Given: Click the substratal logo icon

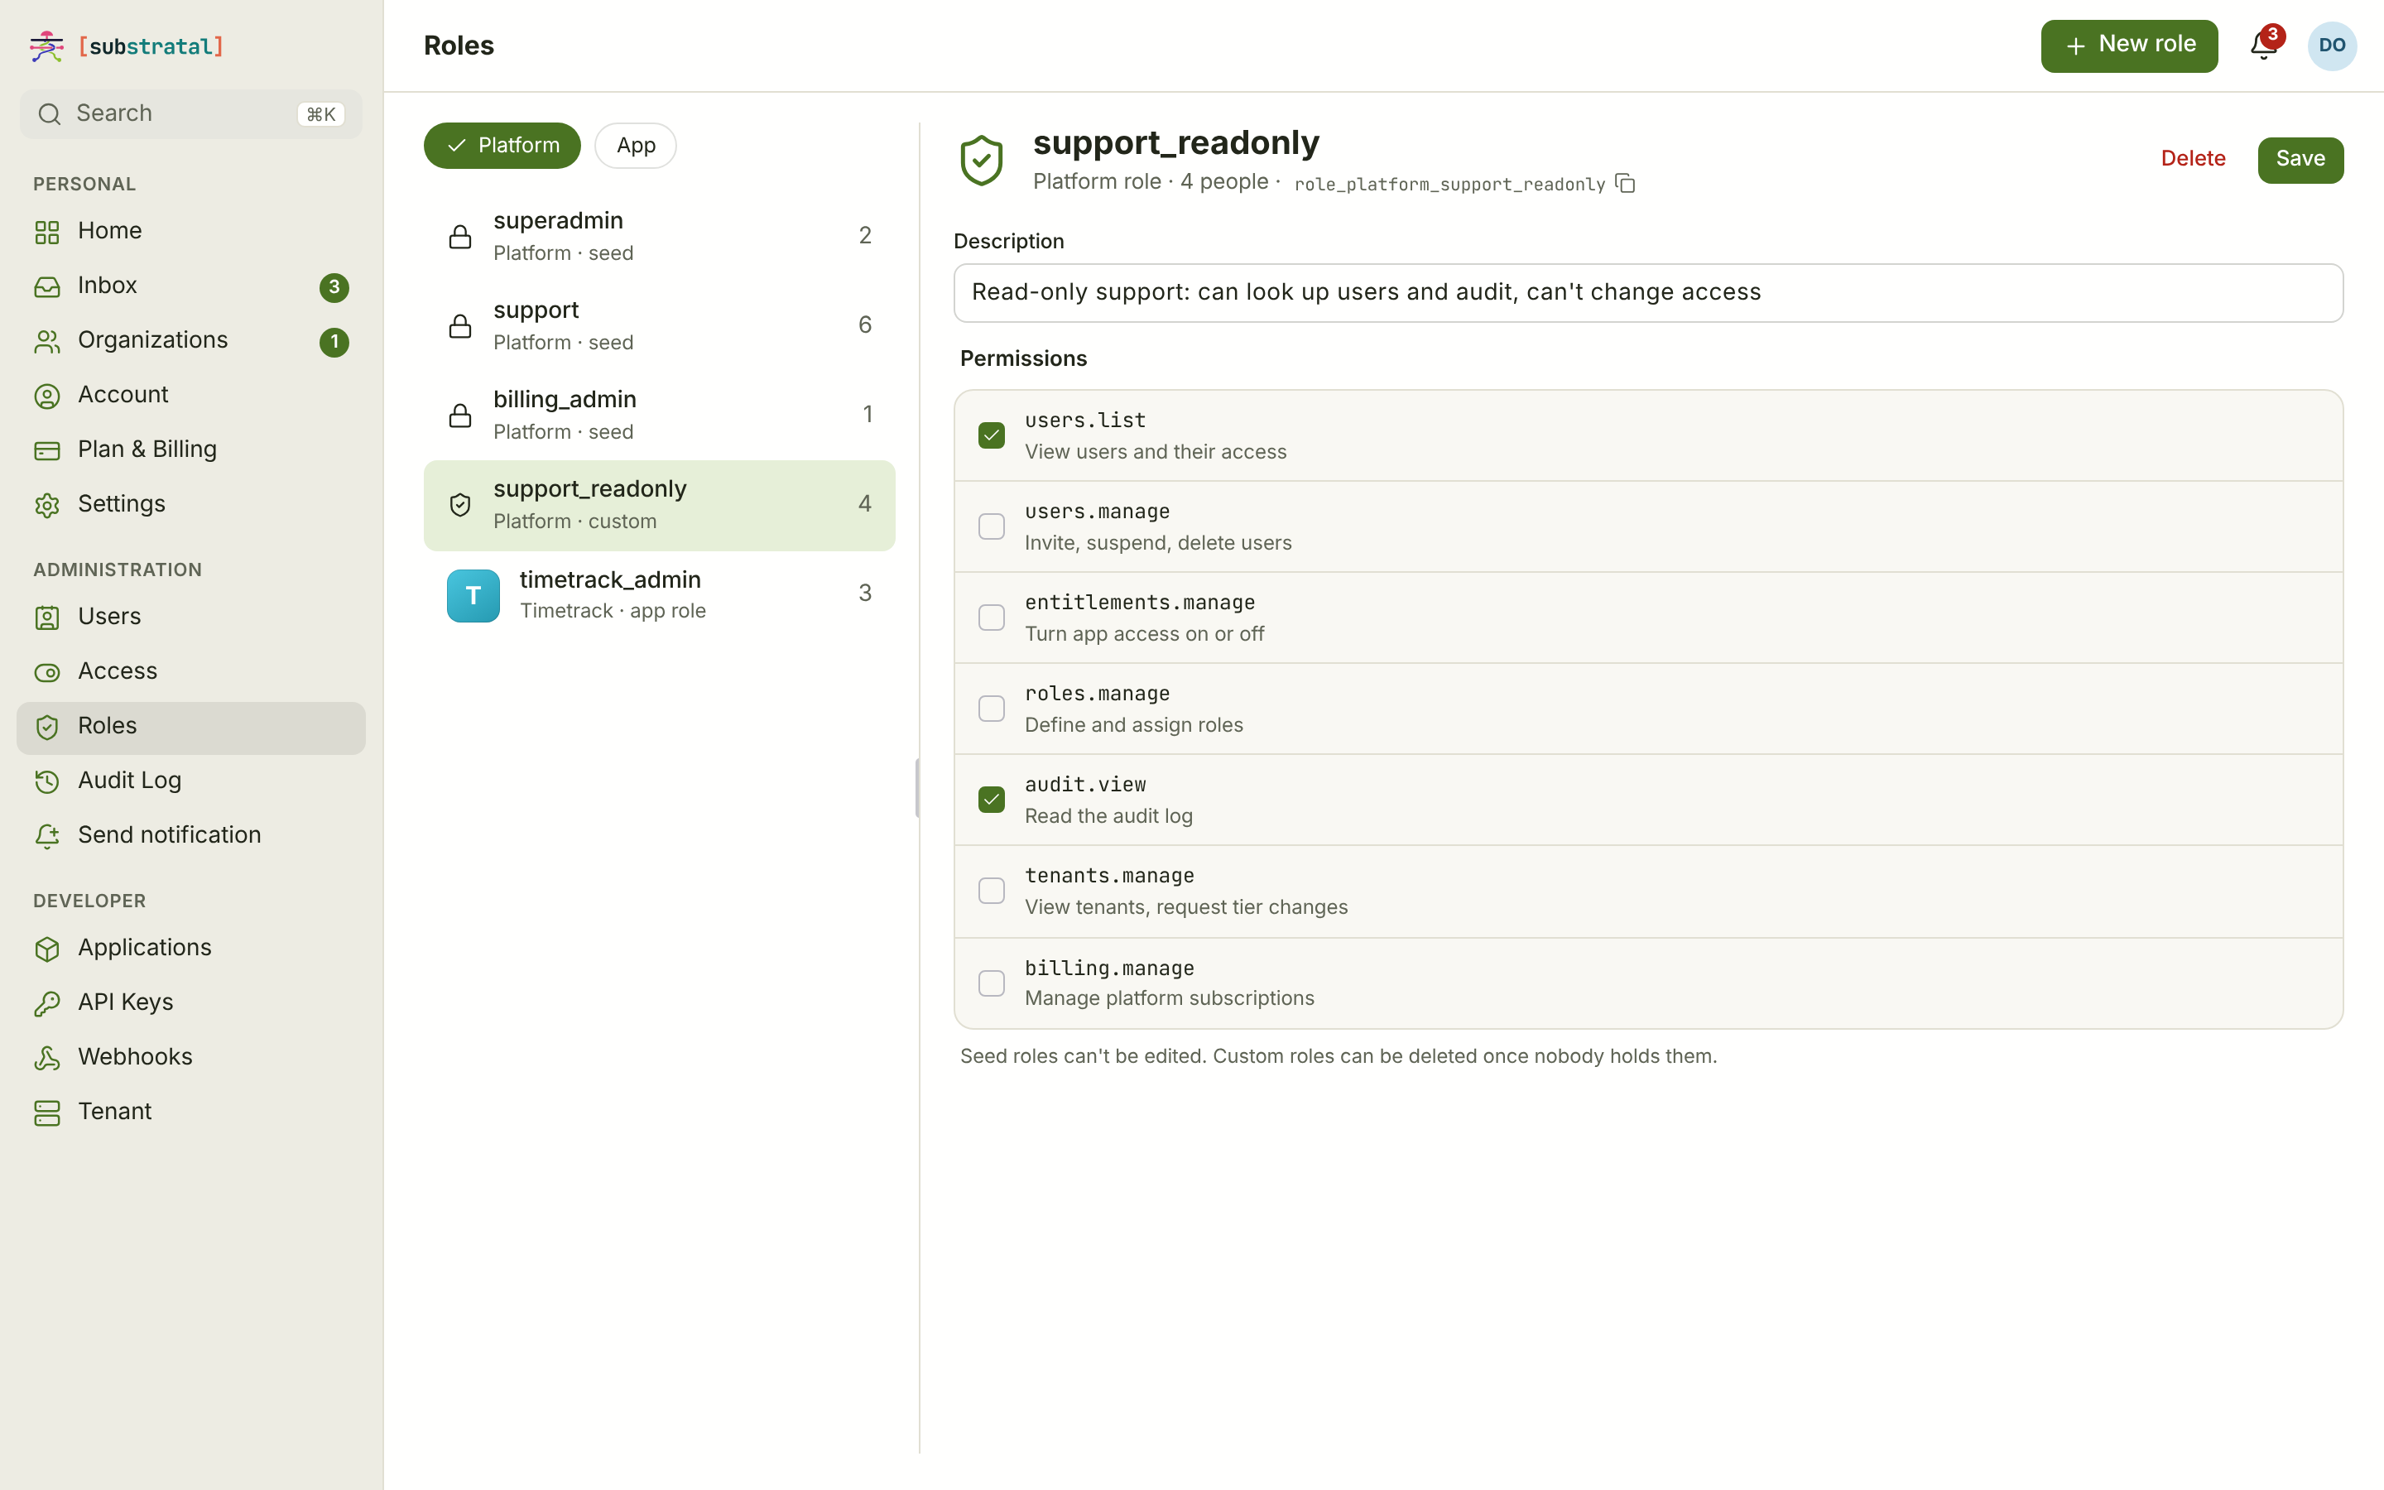Looking at the screenshot, I should 46,46.
